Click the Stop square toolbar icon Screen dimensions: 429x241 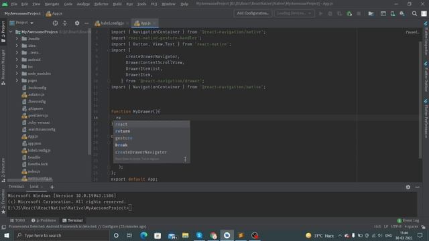pos(359,13)
